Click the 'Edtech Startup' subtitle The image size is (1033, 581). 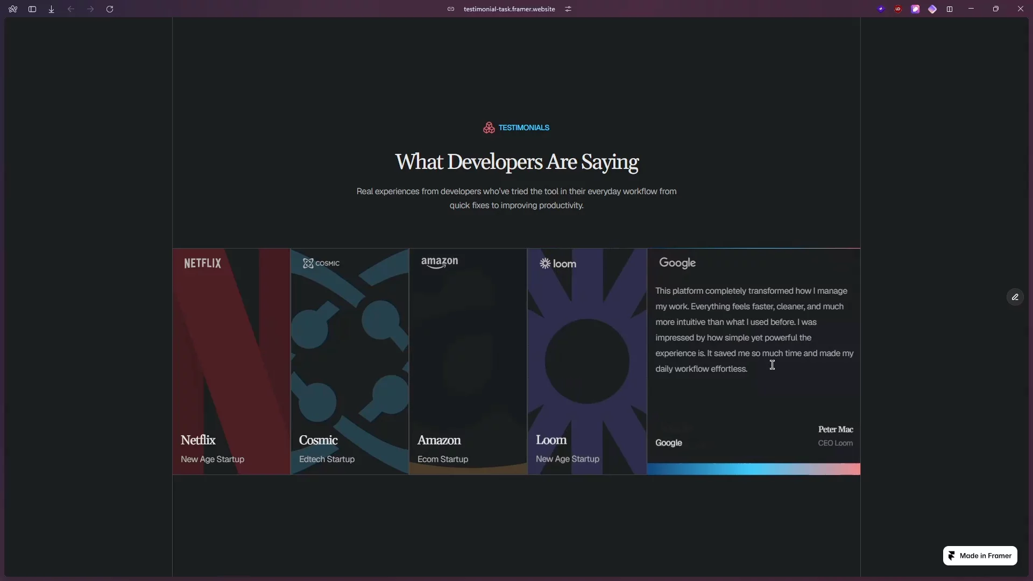pos(327,459)
